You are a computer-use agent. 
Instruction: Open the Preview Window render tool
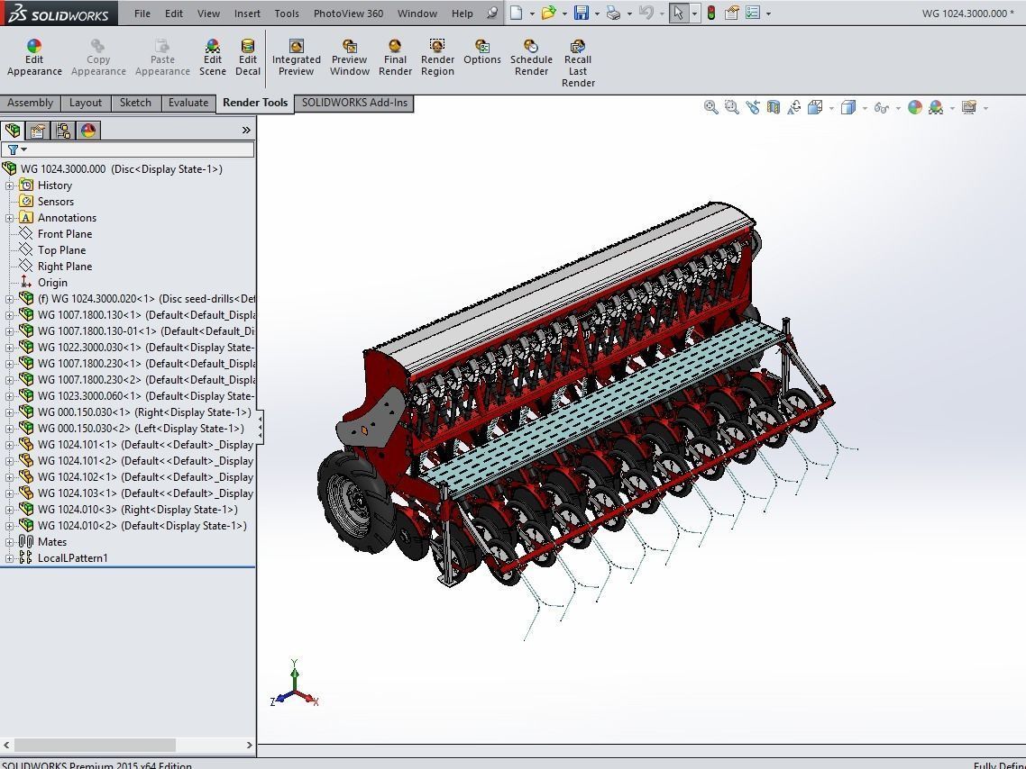click(350, 58)
